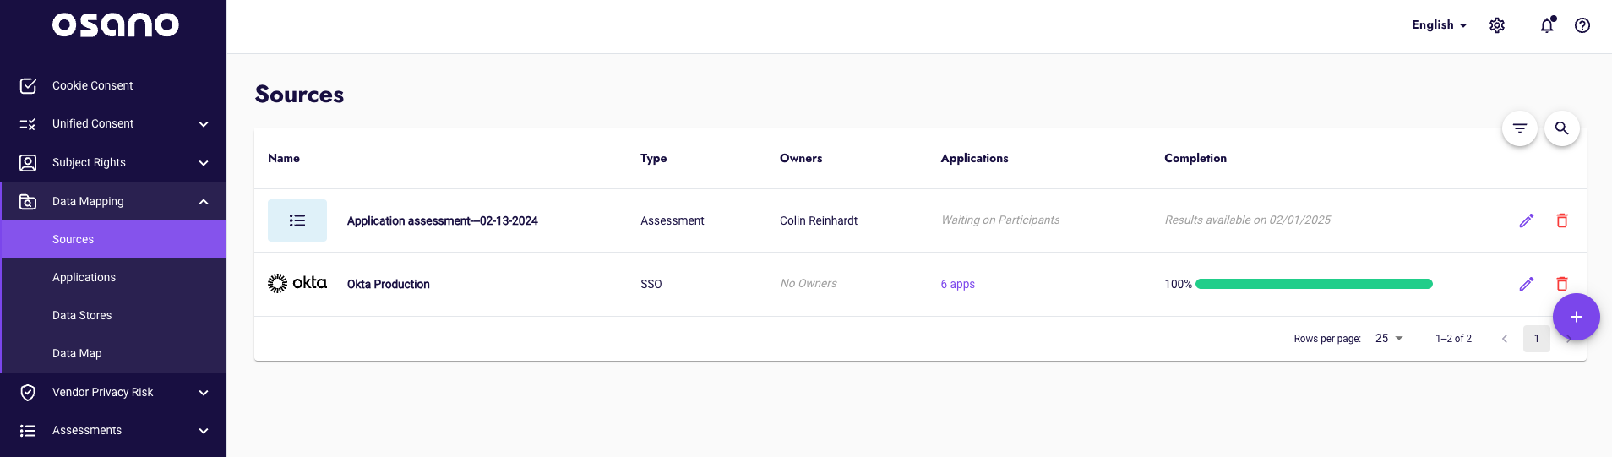The image size is (1612, 457).
Task: Delete the Okta Production source
Action: (x=1561, y=284)
